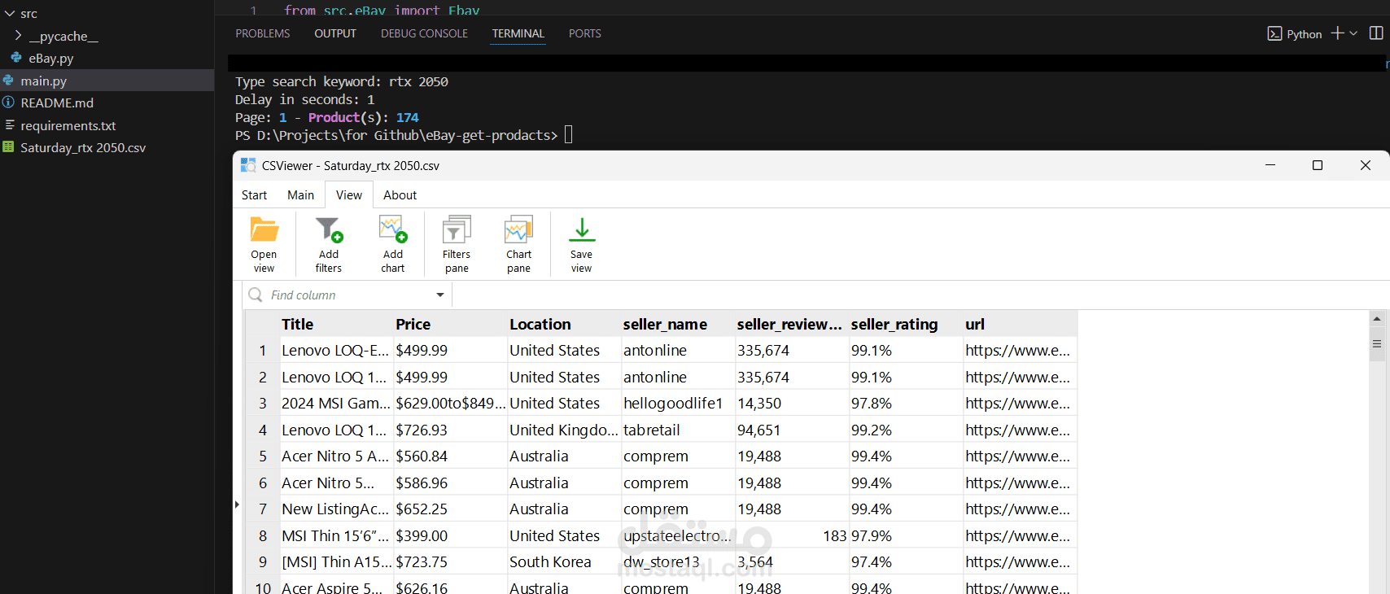Click the Price column header
Image resolution: width=1390 pixels, height=594 pixels.
click(x=413, y=324)
